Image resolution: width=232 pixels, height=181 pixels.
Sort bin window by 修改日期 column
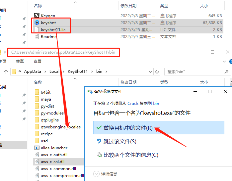click(x=128, y=82)
